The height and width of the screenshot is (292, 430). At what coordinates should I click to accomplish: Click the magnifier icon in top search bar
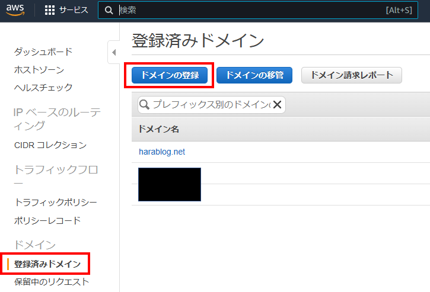pyautogui.click(x=109, y=10)
